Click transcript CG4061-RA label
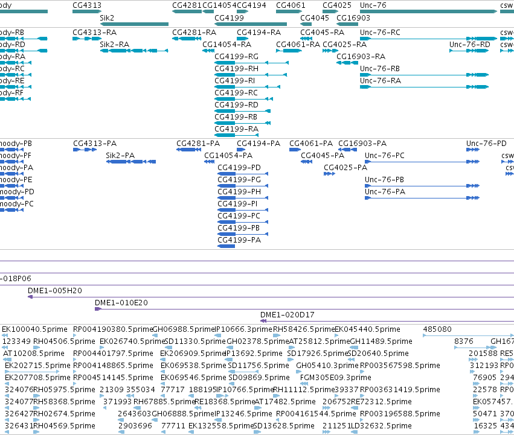The width and height of the screenshot is (514, 435). [x=298, y=45]
